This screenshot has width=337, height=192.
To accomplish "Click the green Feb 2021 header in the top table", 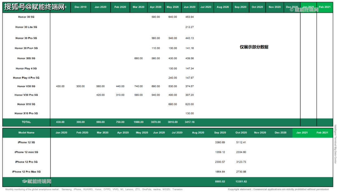I will click(x=325, y=7).
